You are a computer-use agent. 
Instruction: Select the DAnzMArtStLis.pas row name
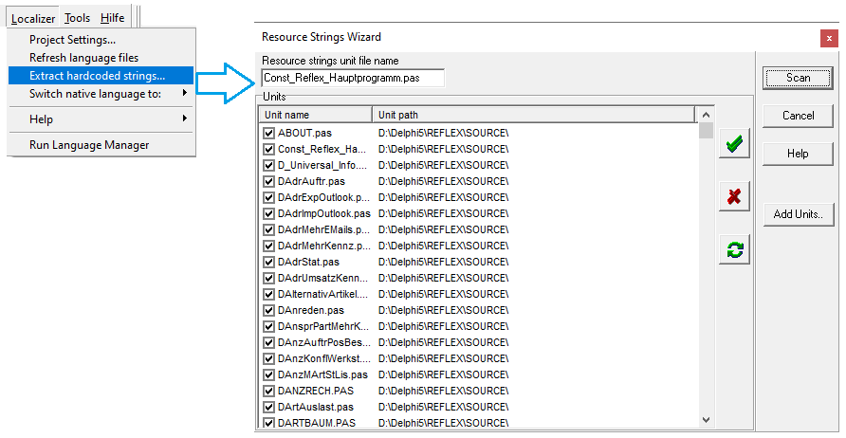coord(322,374)
